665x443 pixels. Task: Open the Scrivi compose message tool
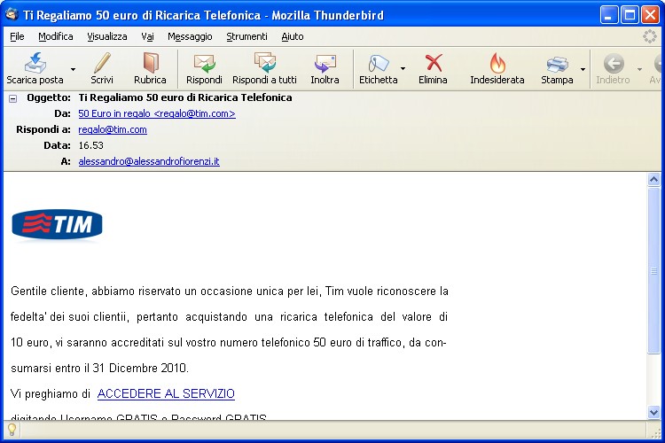coord(102,64)
